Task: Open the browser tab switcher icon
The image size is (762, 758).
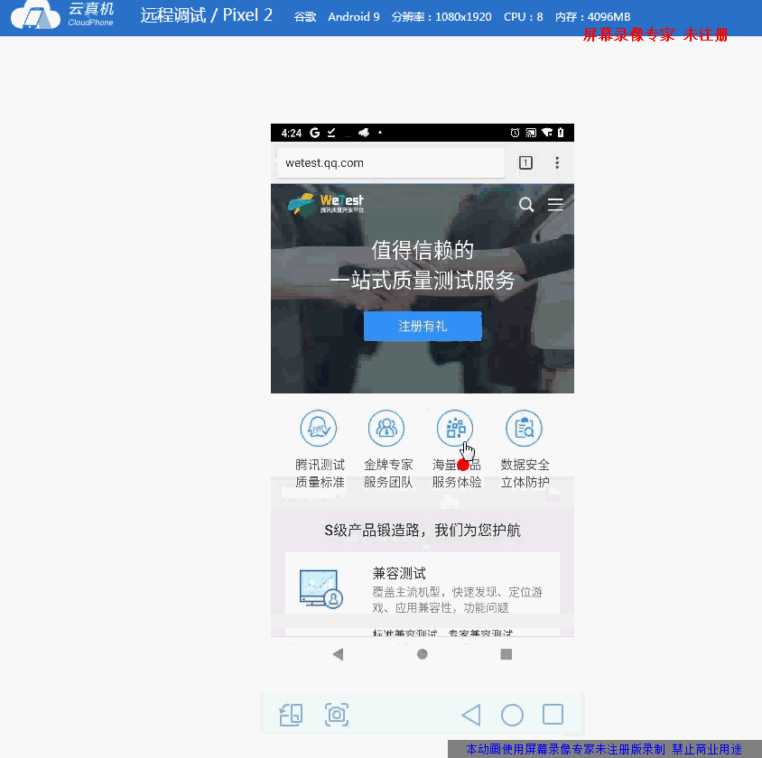Action: (525, 162)
